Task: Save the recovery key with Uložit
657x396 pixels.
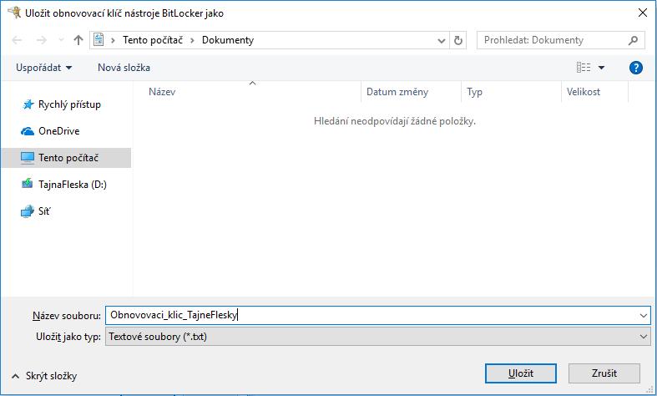Action: coord(521,373)
